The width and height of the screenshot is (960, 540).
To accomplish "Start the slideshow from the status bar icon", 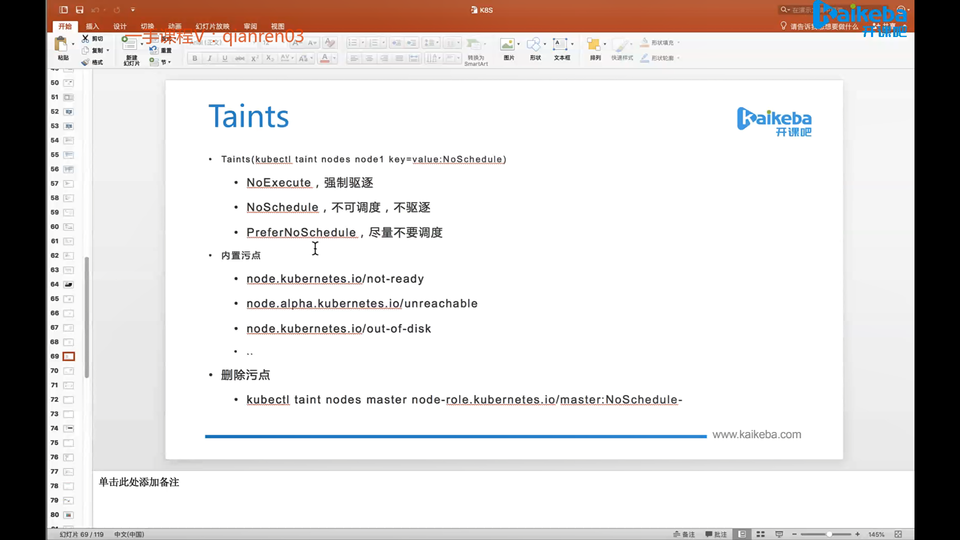I will click(x=779, y=534).
